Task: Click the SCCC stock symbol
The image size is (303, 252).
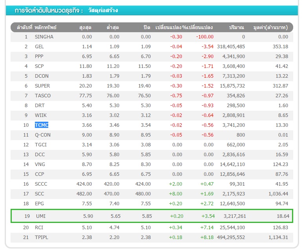Action: [x=41, y=184]
